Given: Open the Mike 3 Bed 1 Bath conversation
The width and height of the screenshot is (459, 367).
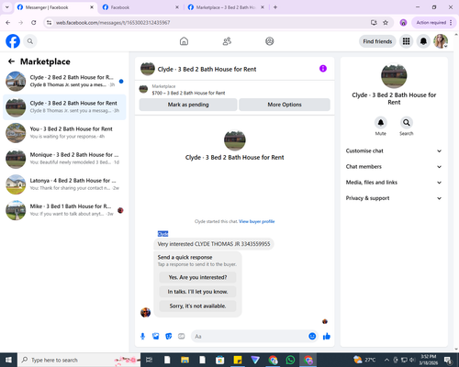Looking at the screenshot, I should tap(64, 210).
